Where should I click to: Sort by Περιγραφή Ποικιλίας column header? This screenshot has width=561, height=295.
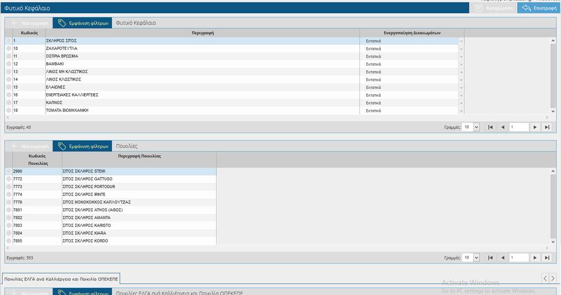tap(139, 160)
